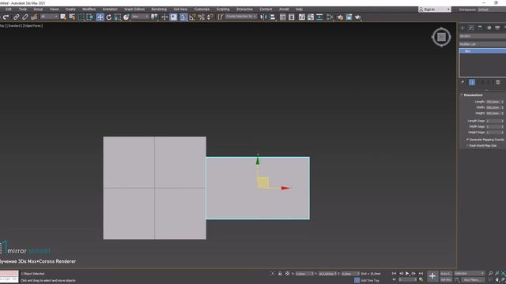Click the Redo arrow icon

(6, 17)
